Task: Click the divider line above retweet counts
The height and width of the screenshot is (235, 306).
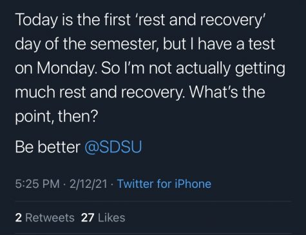Action: tap(153, 201)
